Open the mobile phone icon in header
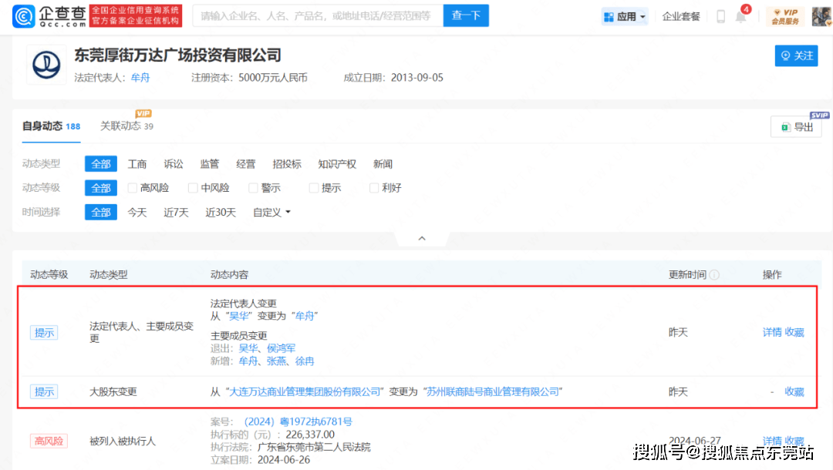 click(x=720, y=16)
